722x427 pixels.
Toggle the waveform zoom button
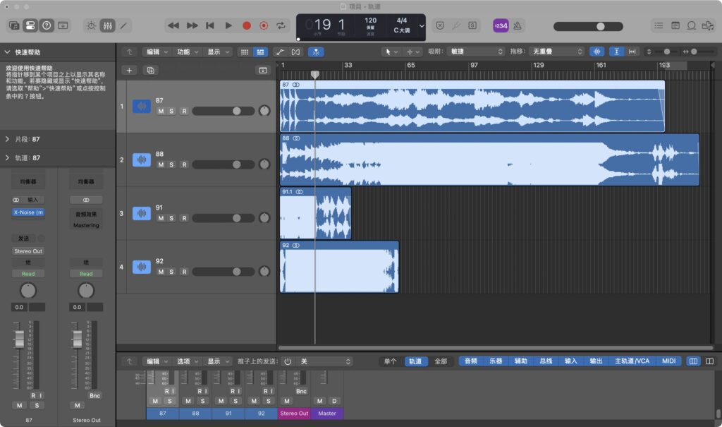(x=596, y=52)
